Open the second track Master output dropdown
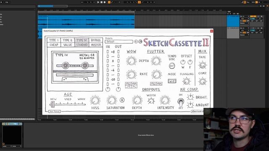269x151 pixels. [245, 35]
